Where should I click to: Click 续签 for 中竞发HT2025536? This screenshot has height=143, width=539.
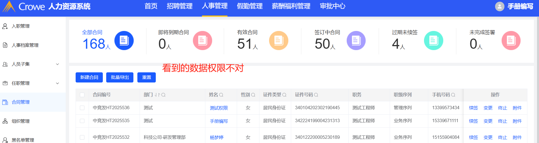click(x=473, y=108)
